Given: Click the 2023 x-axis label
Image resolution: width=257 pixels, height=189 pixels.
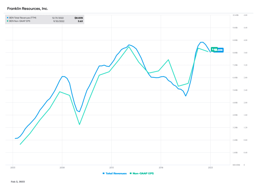Looking at the screenshot, I should coord(210,168).
